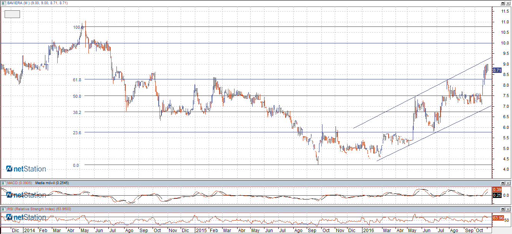
Task: Click the 63.96 RSI value badge
Action: pos(498,218)
